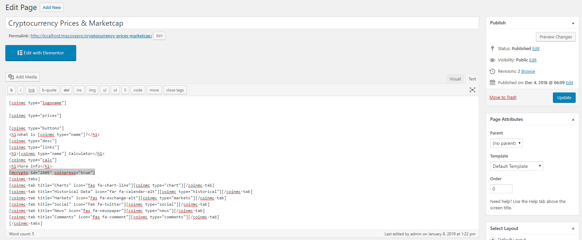The image size is (582, 240).
Task: Click Update to save the page
Action: click(564, 98)
